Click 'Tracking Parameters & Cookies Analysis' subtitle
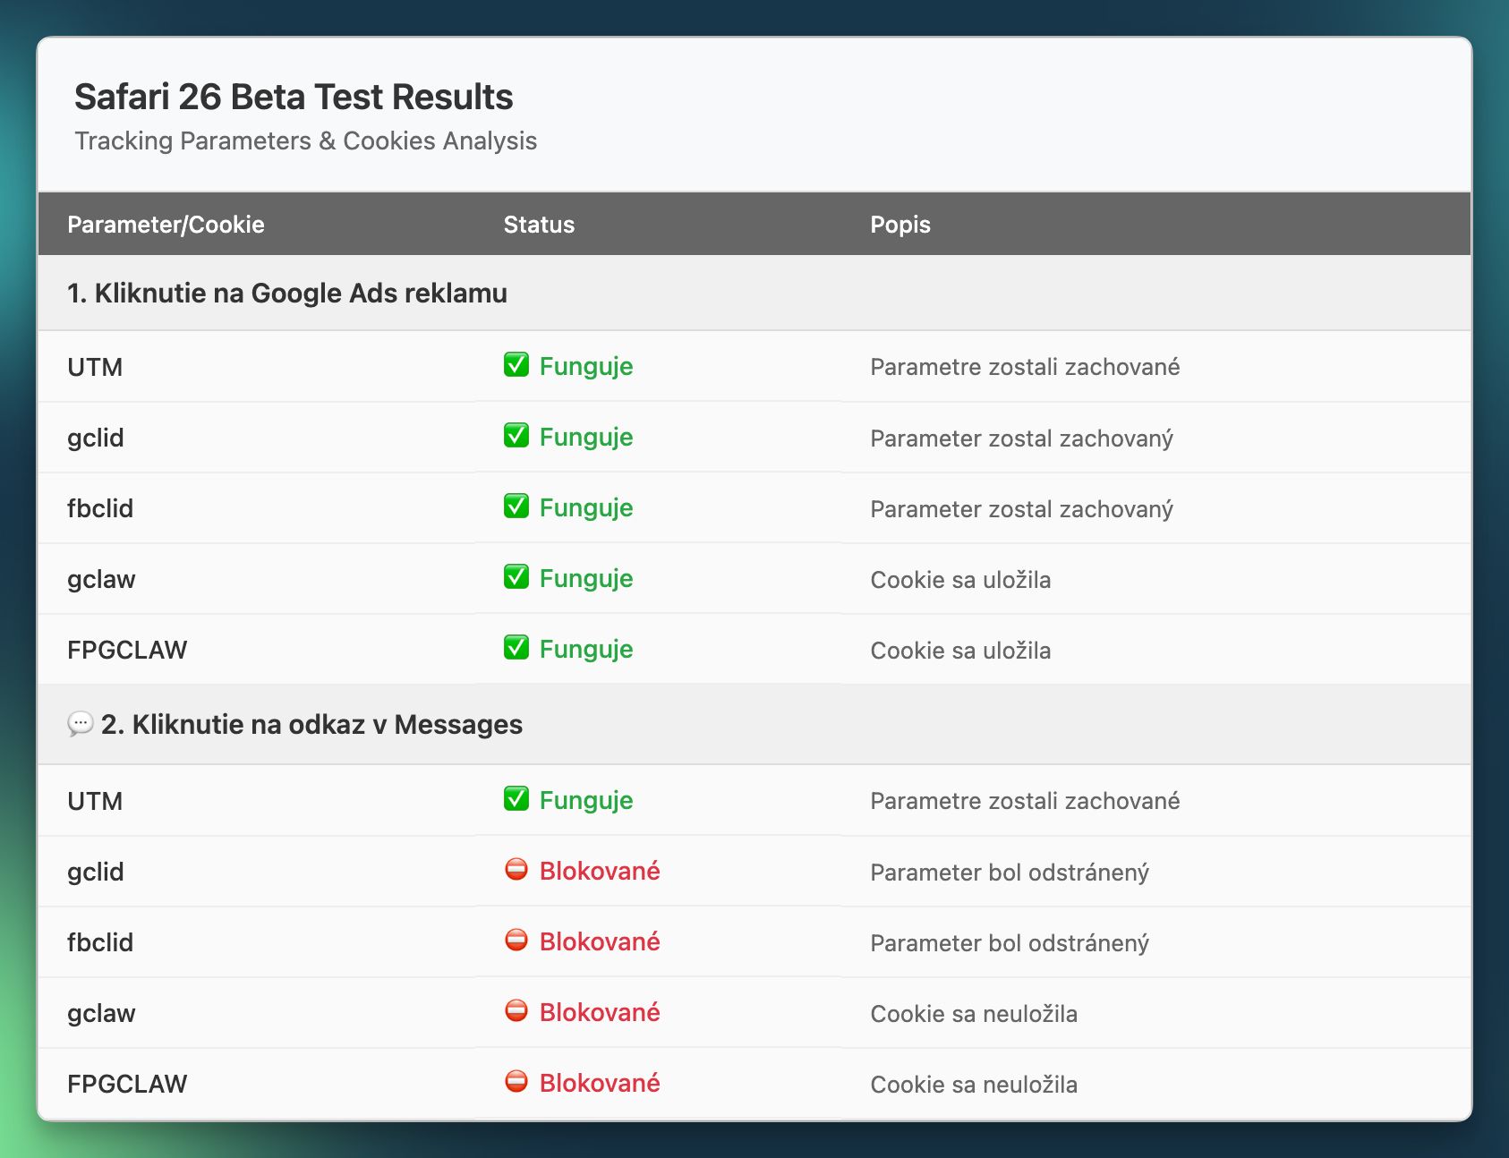This screenshot has height=1158, width=1509. [x=305, y=141]
